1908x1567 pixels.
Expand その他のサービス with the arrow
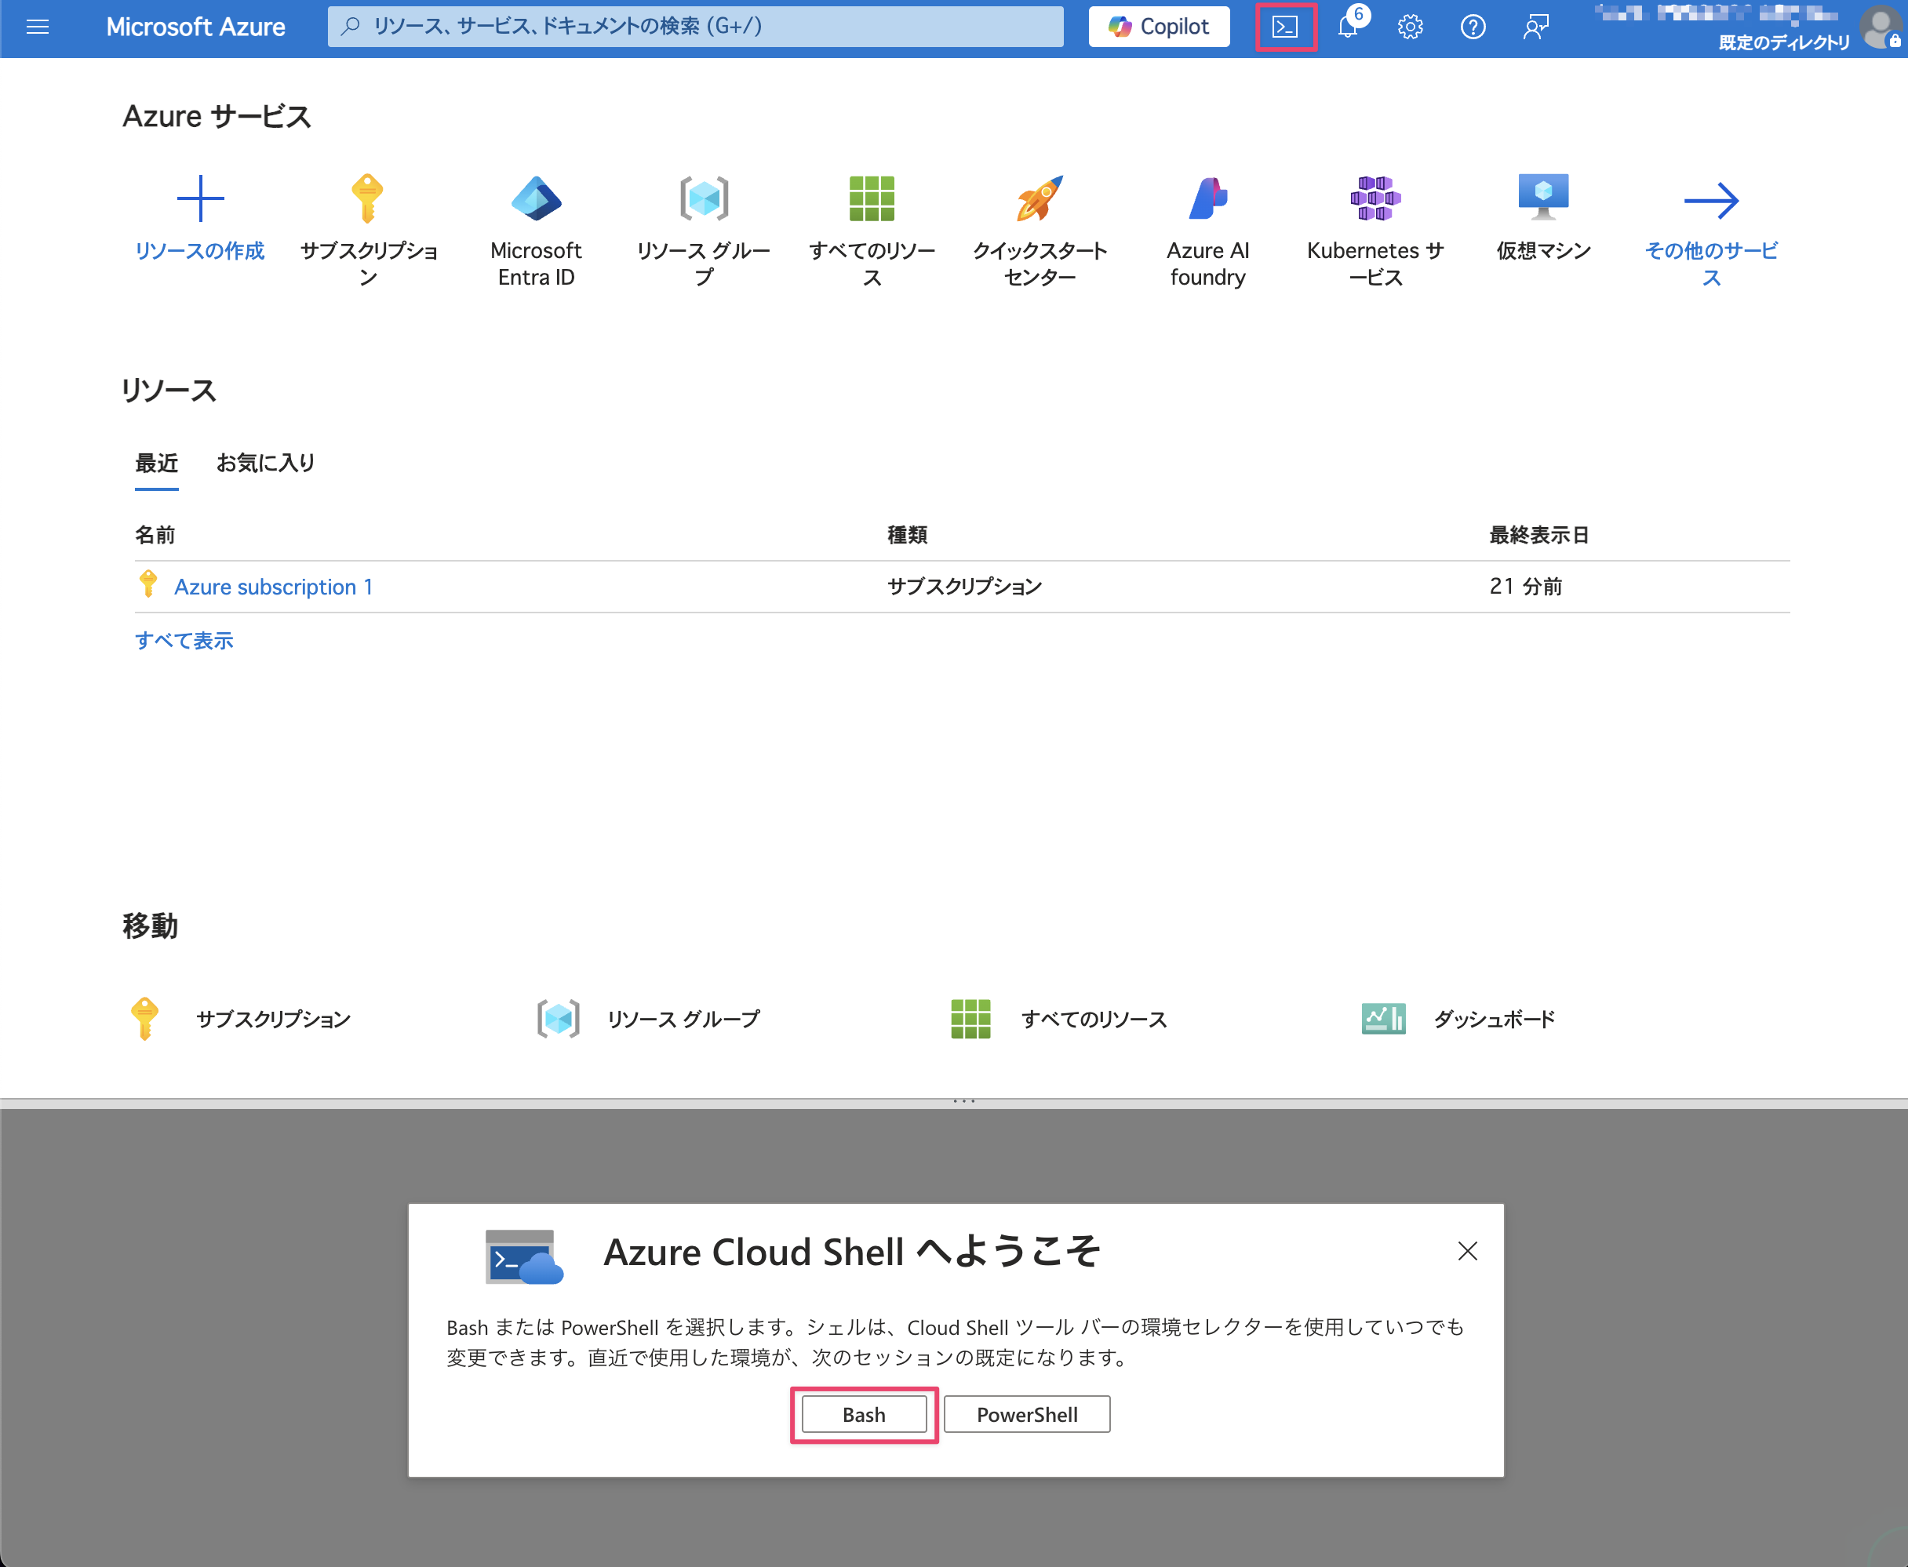[x=1714, y=199]
